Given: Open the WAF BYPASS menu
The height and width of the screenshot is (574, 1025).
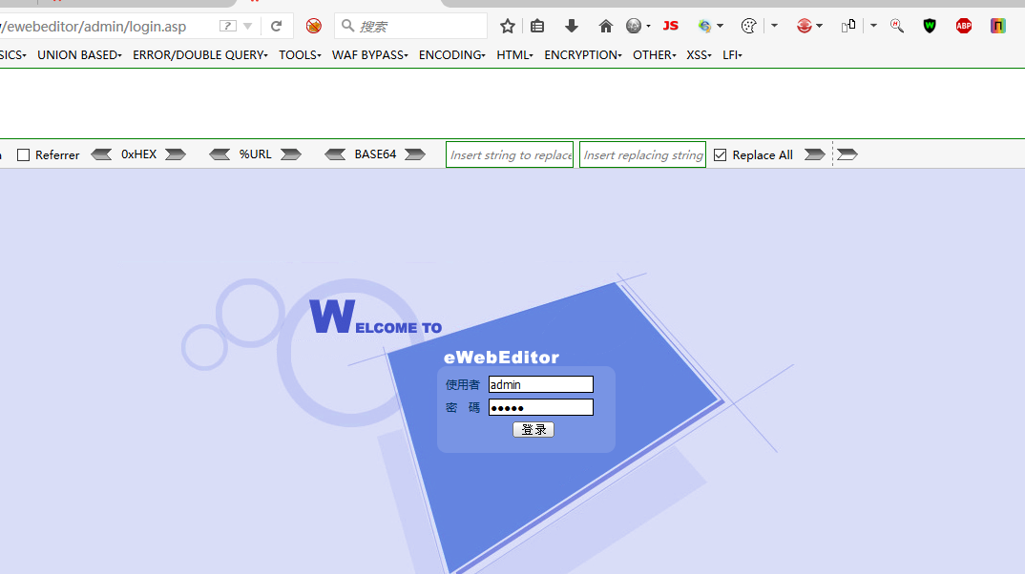Looking at the screenshot, I should click(370, 55).
